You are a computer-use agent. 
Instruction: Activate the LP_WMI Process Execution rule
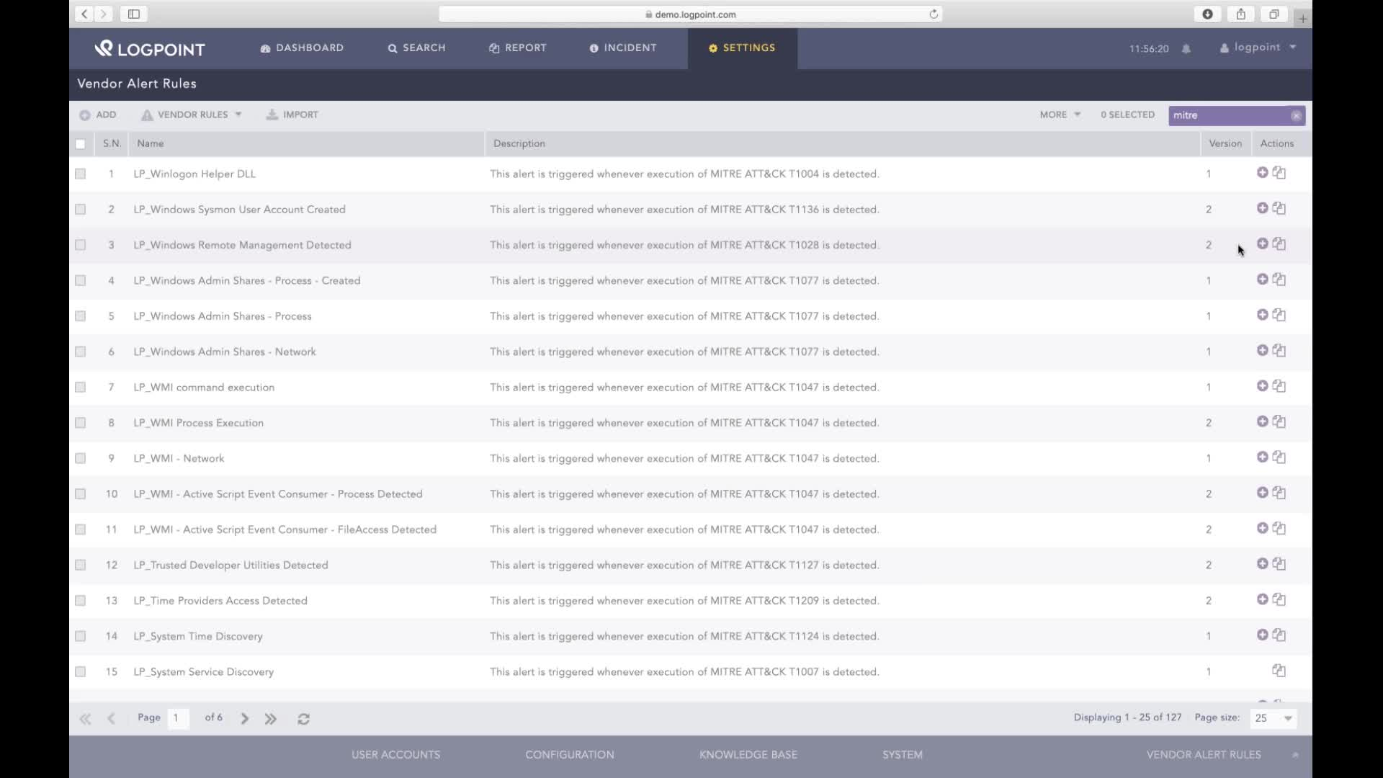(1263, 421)
